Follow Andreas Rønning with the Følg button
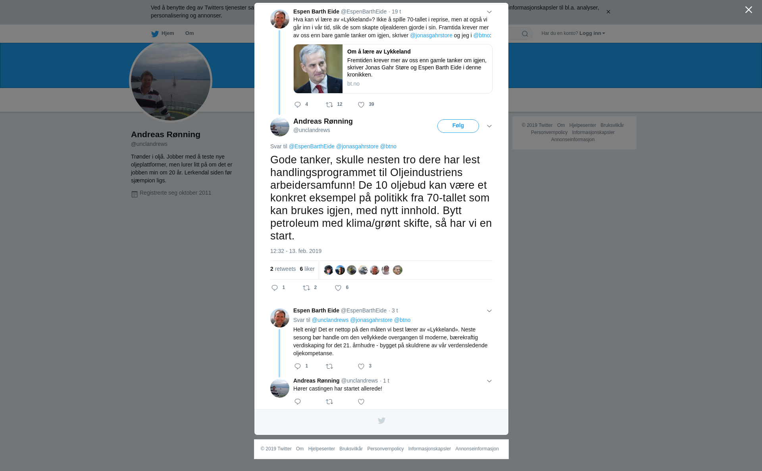The height and width of the screenshot is (471, 762). click(x=458, y=126)
